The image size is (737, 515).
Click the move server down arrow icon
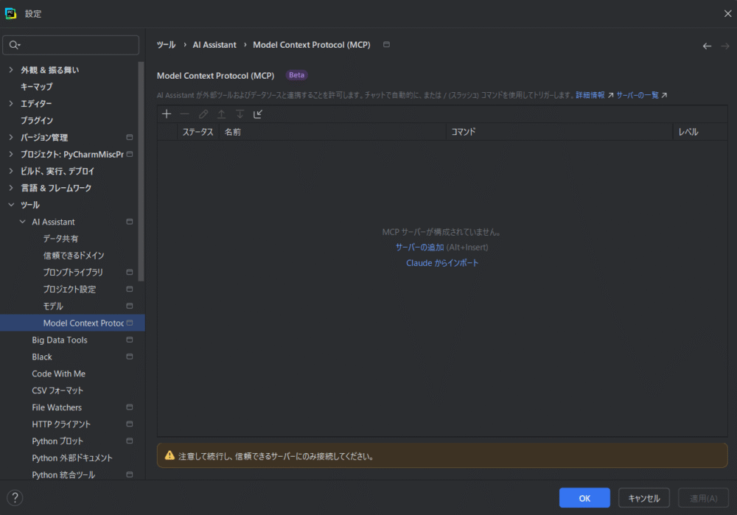pos(240,114)
